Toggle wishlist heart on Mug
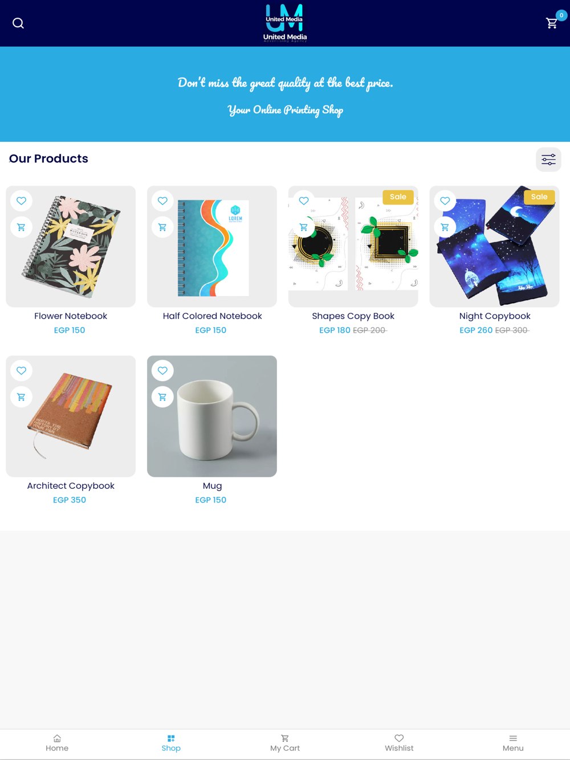This screenshot has height=760, width=570. pyautogui.click(x=162, y=370)
